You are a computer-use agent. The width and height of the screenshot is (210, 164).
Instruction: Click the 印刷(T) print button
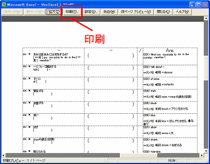click(x=72, y=12)
